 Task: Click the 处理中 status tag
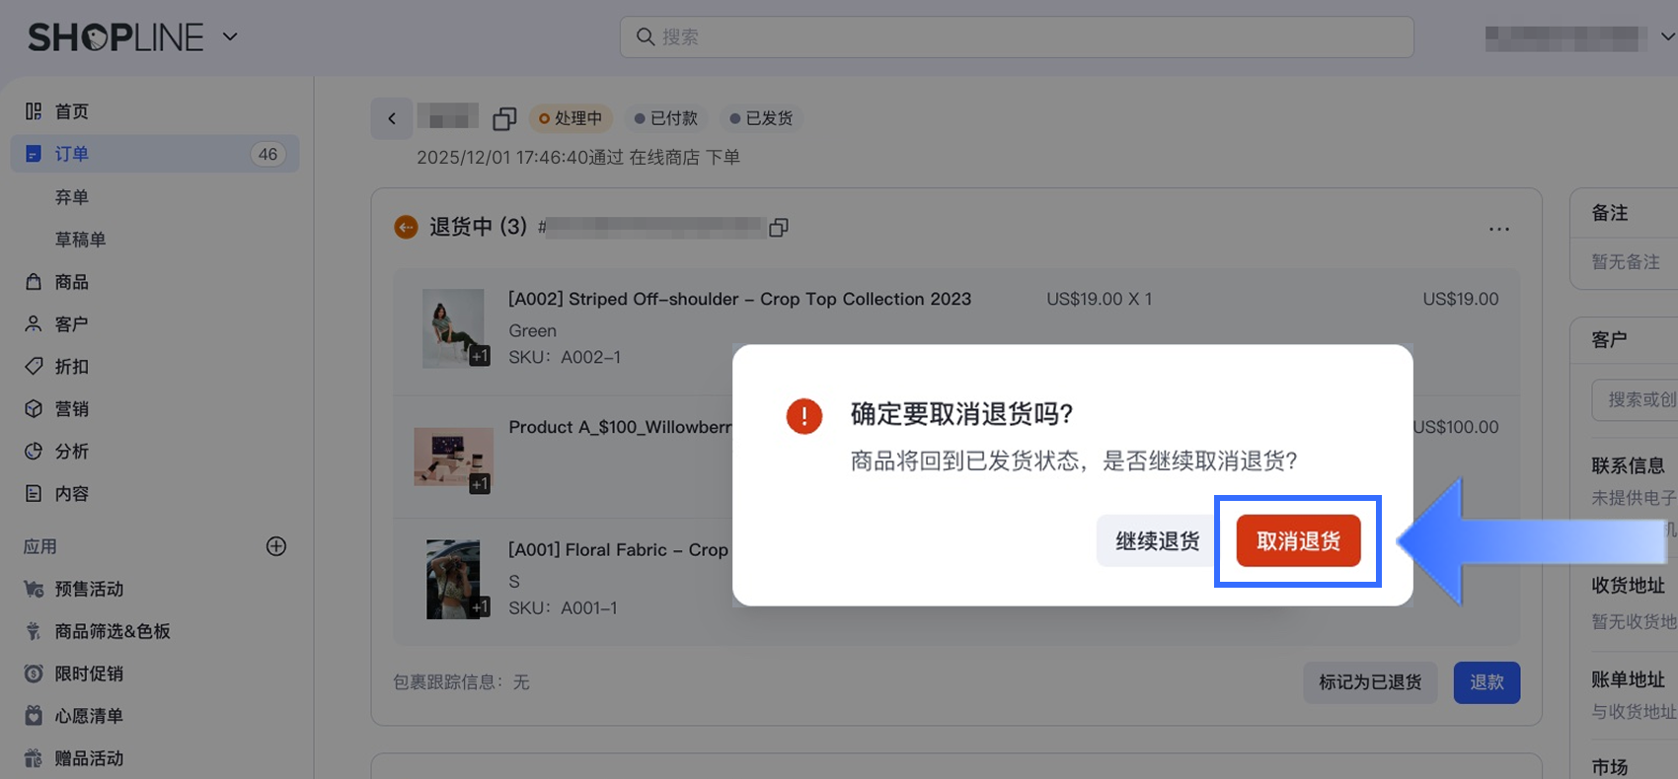571,118
